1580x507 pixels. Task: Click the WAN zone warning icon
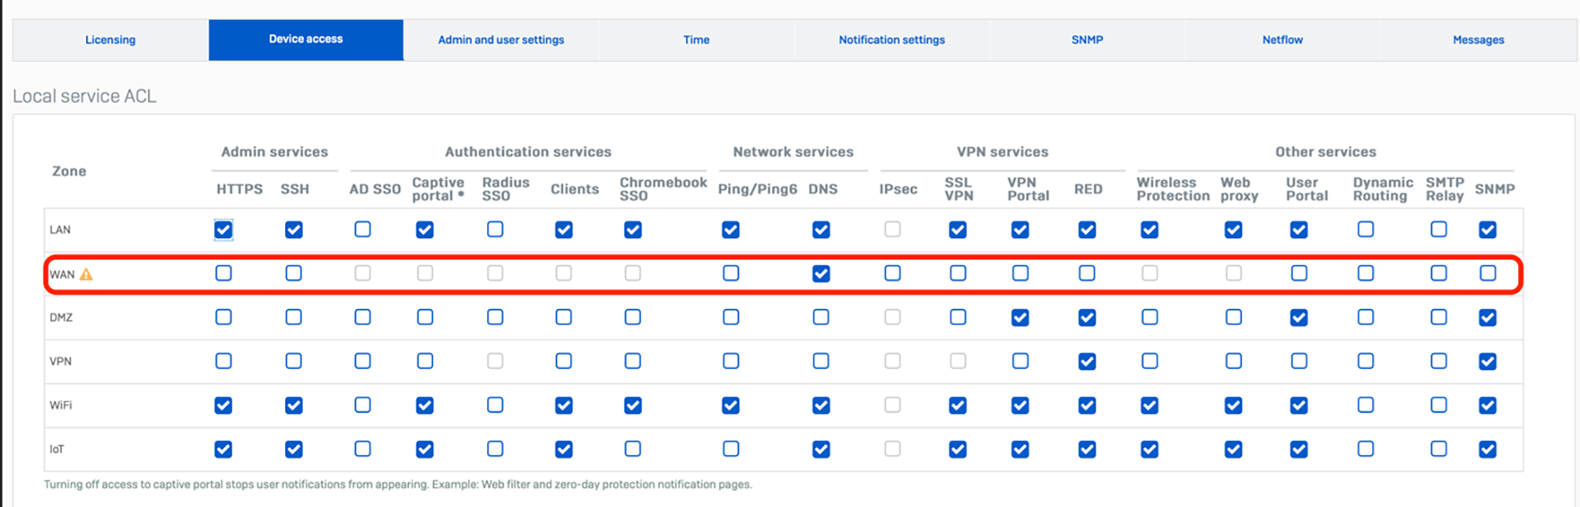coord(86,274)
